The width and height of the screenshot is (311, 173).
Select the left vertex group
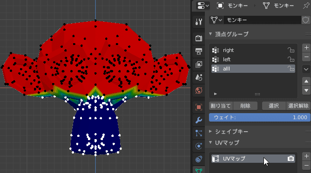(x=253, y=59)
